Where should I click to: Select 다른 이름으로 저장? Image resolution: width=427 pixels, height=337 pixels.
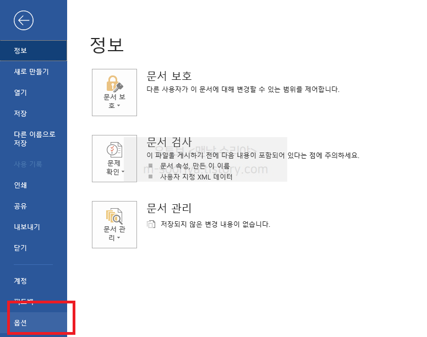point(34,139)
